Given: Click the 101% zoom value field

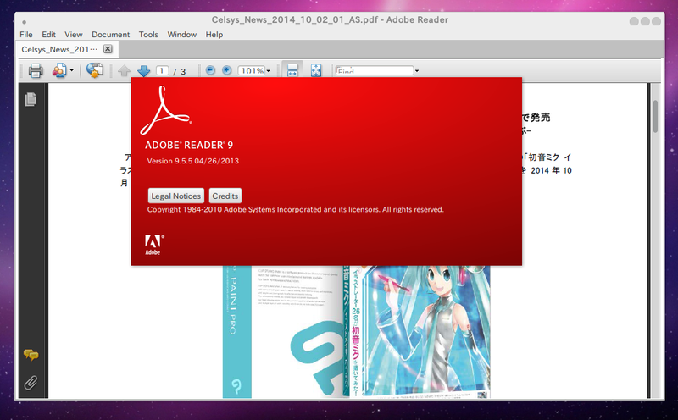Looking at the screenshot, I should tap(251, 70).
